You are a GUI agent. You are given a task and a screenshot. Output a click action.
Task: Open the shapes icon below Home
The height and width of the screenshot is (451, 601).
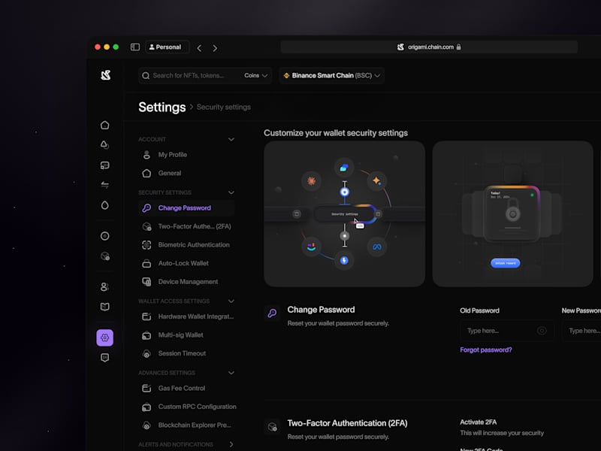(x=104, y=145)
